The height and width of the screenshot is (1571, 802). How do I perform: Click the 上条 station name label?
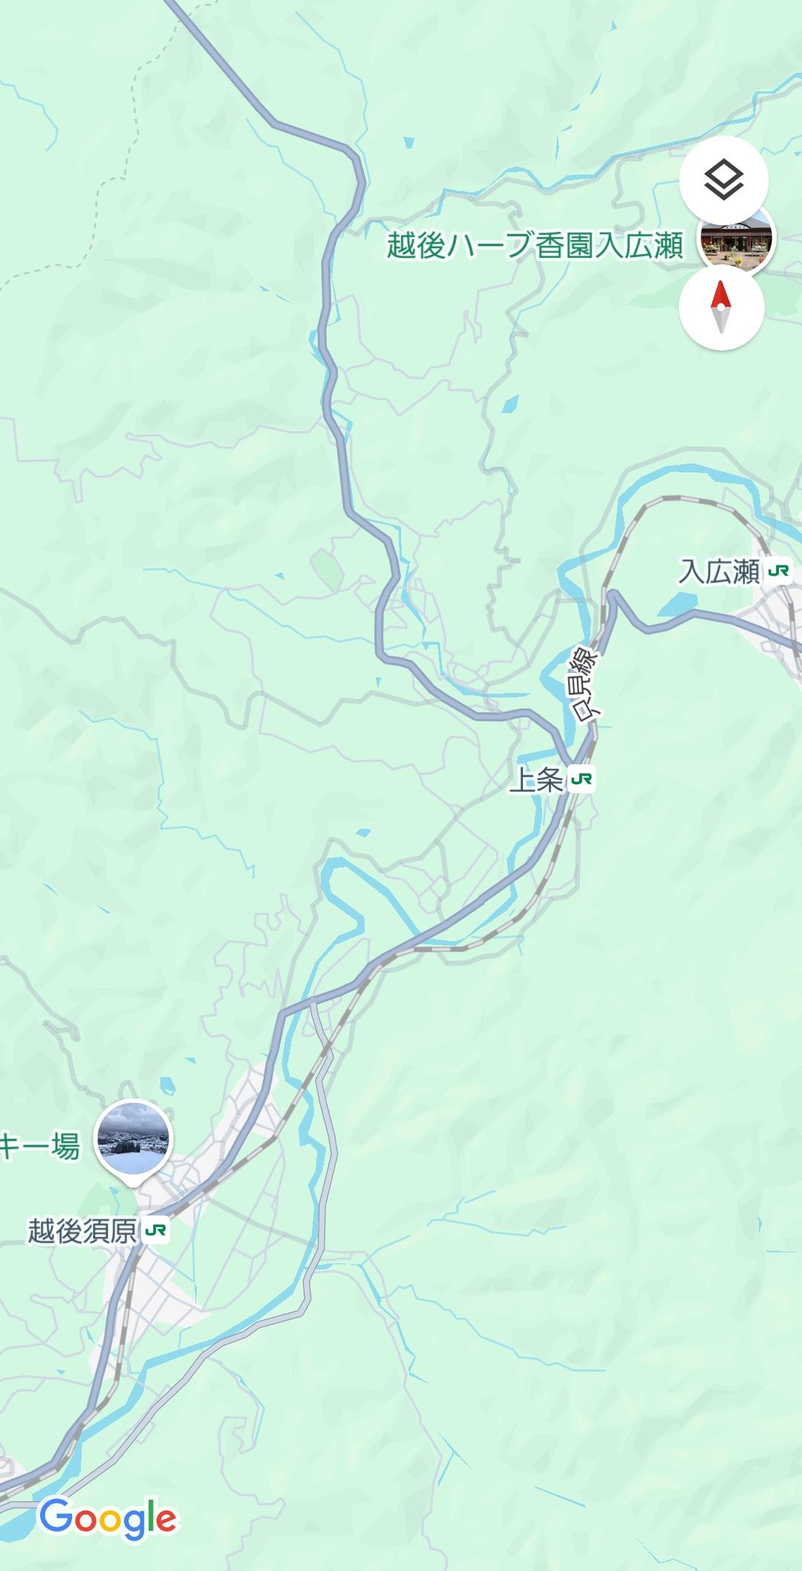tap(538, 780)
